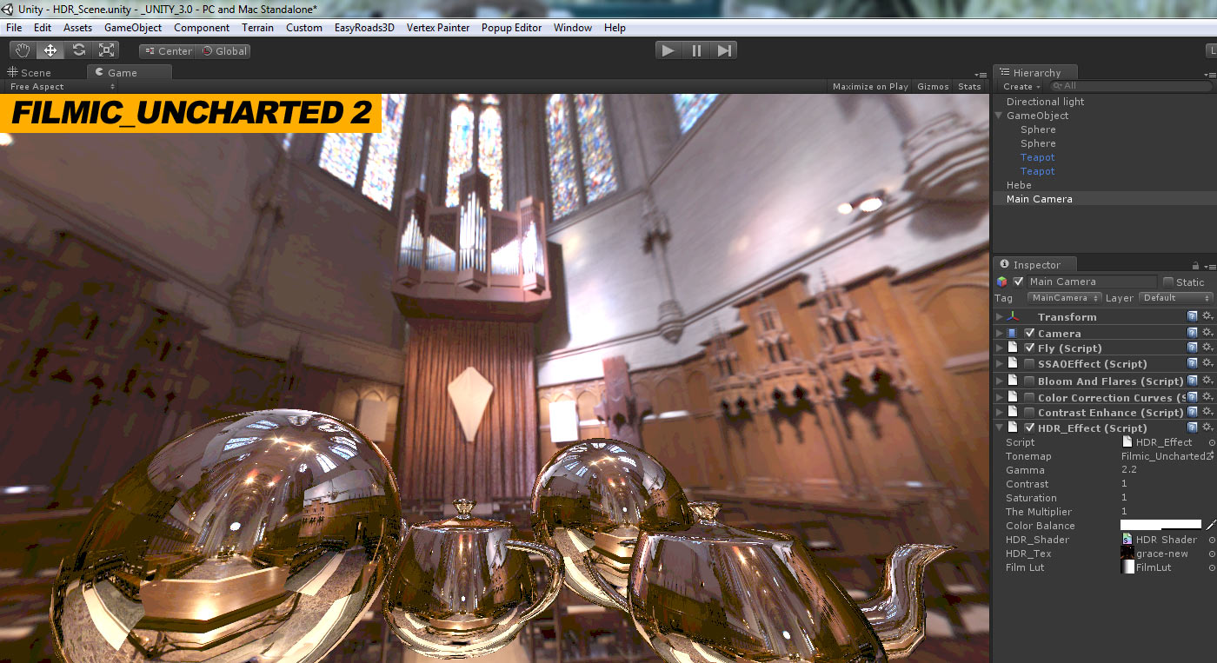Advance one frame with the Step button
This screenshot has width=1217, height=663.
point(724,50)
